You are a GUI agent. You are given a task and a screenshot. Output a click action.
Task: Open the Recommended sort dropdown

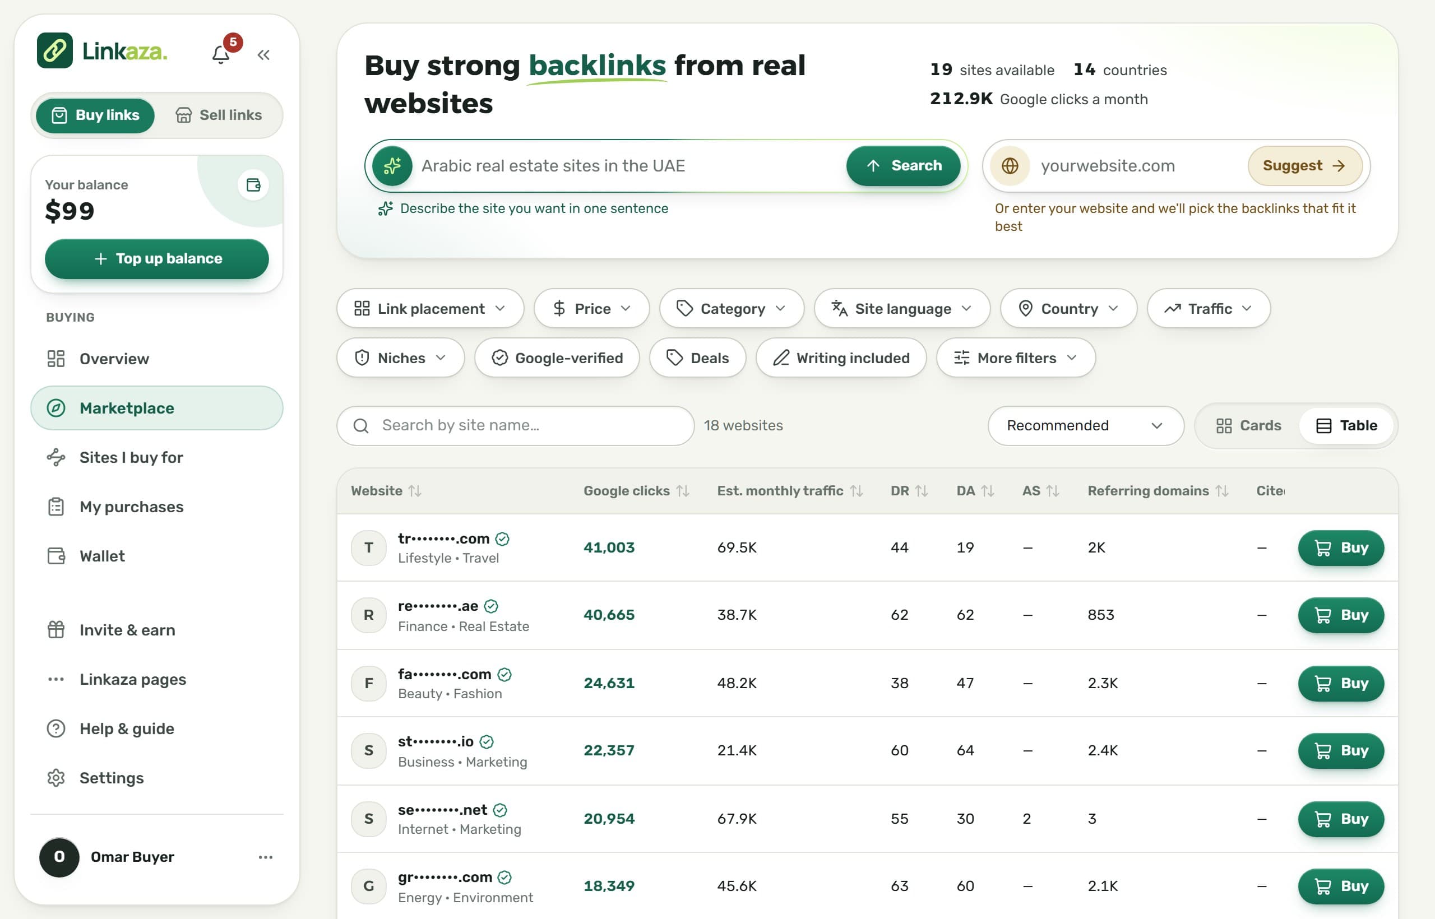(x=1086, y=425)
